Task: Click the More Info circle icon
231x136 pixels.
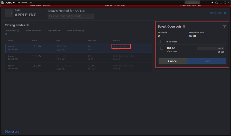Action: pyautogui.click(x=225, y=13)
